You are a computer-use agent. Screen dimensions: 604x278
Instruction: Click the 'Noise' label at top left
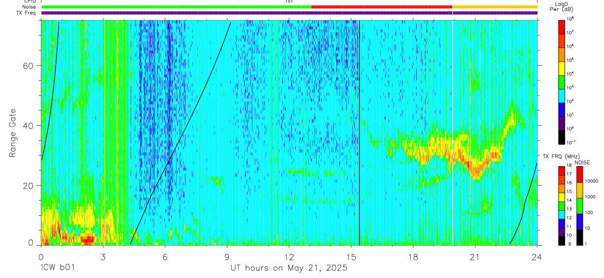point(29,7)
